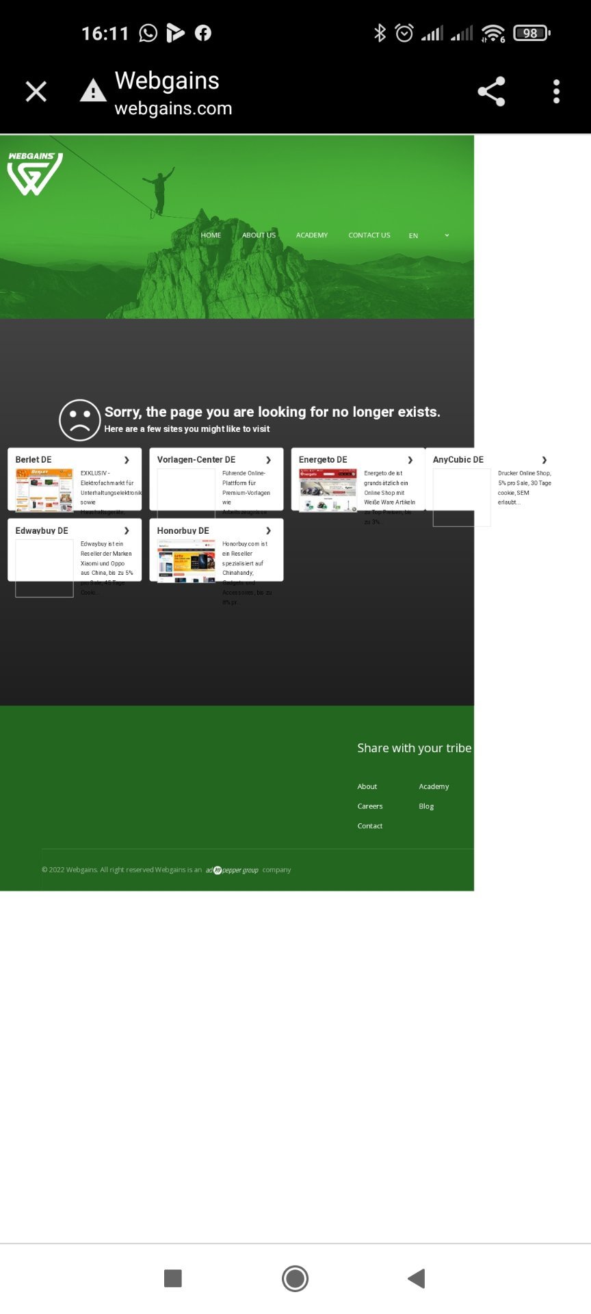This screenshot has width=591, height=1314.
Task: Expand the EN language dropdown
Action: pos(429,235)
